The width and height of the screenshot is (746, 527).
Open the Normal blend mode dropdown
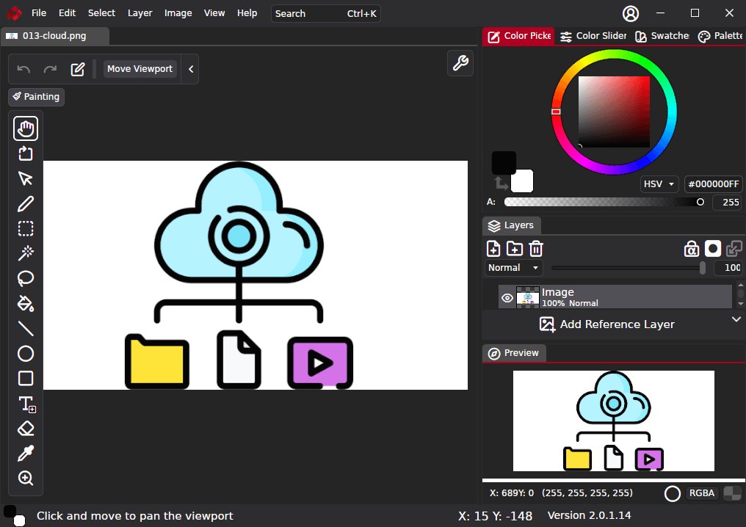pyautogui.click(x=513, y=268)
